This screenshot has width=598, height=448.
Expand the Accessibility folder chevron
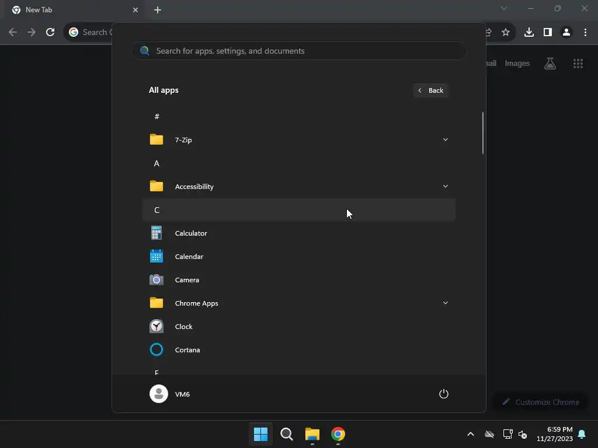coord(445,186)
